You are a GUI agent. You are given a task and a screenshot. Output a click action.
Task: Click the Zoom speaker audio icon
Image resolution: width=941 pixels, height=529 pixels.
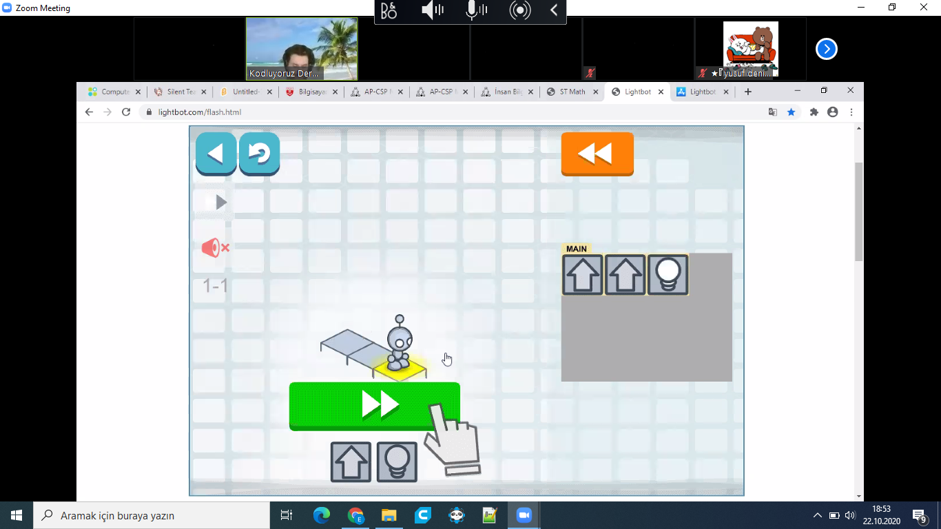pos(433,10)
